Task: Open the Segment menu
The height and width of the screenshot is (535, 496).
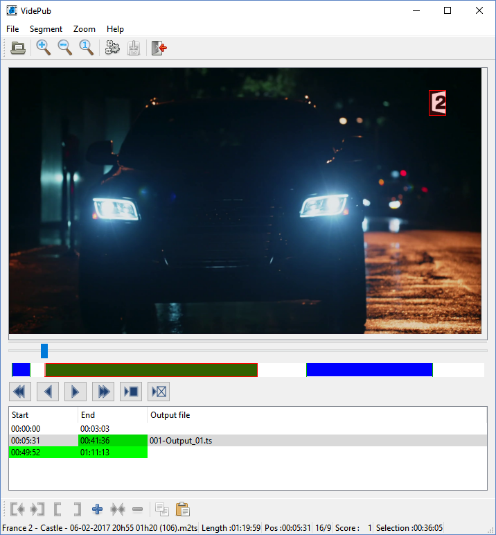Action: [x=46, y=29]
